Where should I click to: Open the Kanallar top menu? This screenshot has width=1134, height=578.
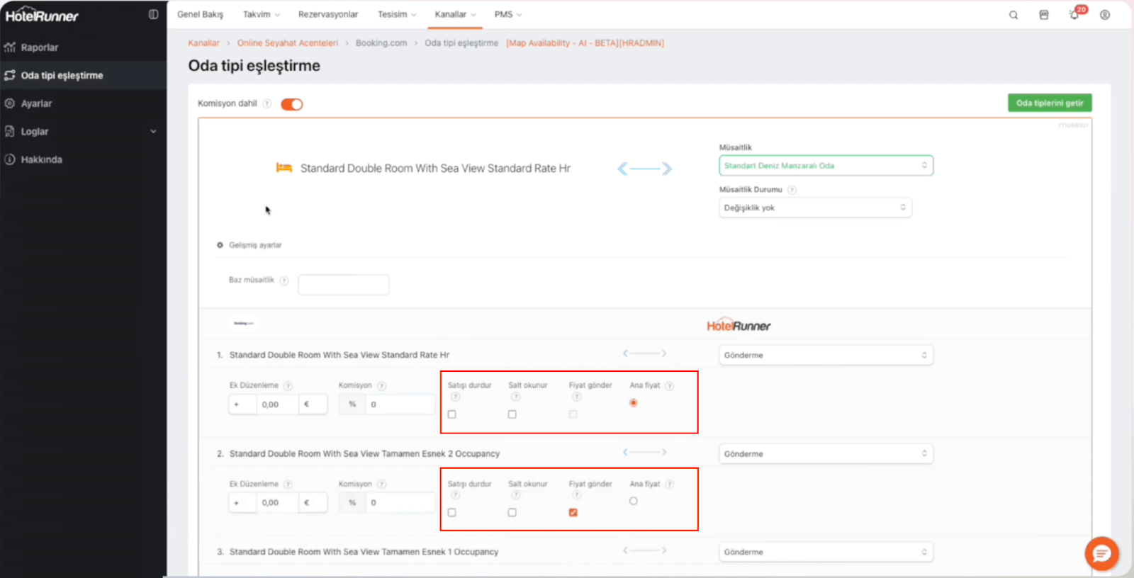(455, 14)
